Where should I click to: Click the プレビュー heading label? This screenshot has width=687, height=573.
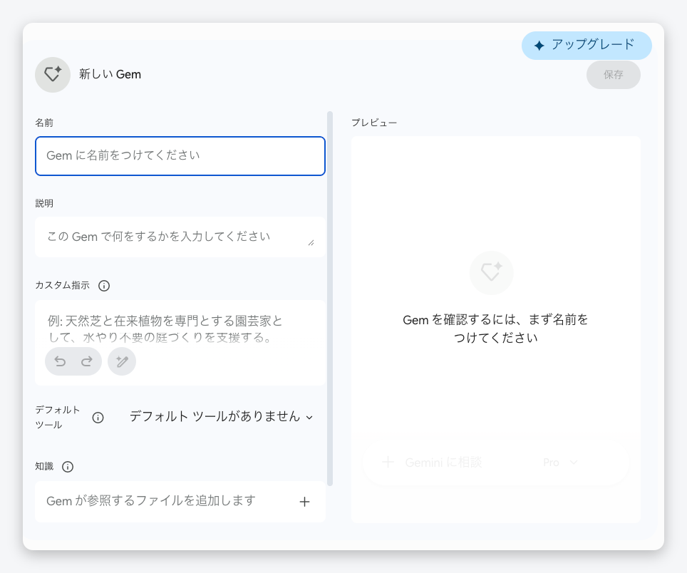click(x=374, y=123)
